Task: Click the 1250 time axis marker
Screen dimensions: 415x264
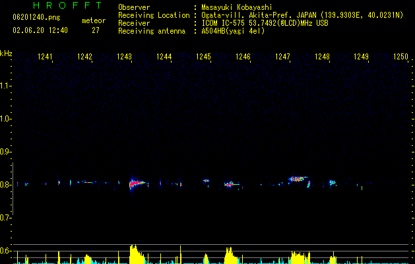Action: click(x=400, y=57)
